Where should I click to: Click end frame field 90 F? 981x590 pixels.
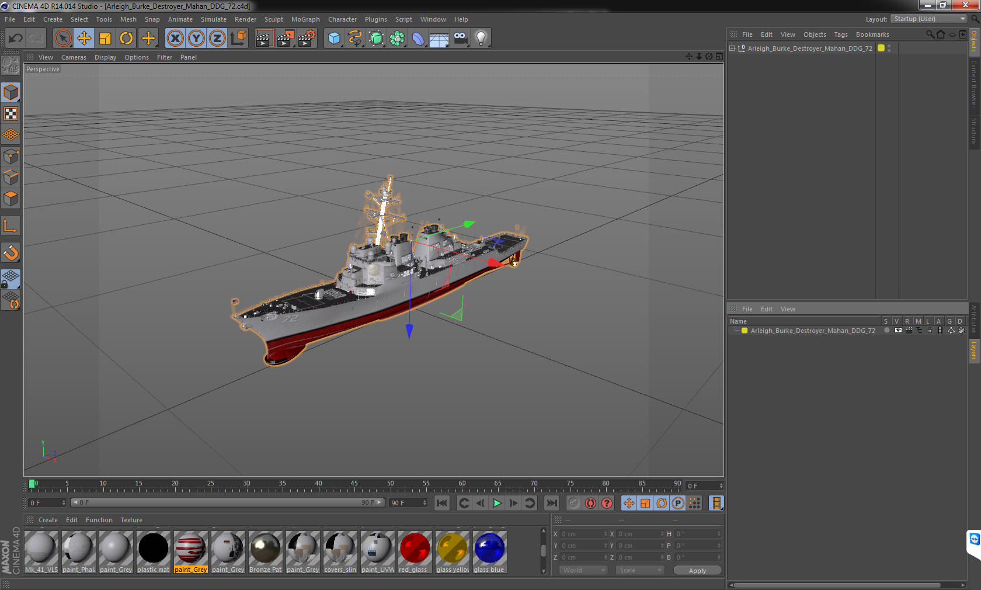tap(408, 502)
